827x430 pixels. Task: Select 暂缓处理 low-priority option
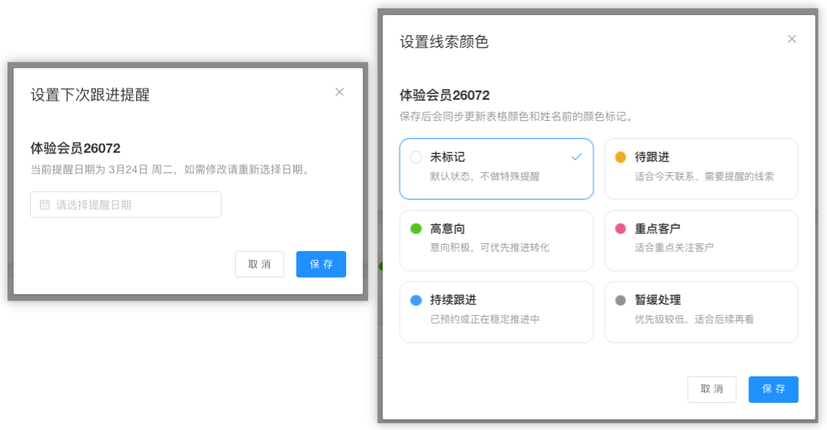click(701, 311)
